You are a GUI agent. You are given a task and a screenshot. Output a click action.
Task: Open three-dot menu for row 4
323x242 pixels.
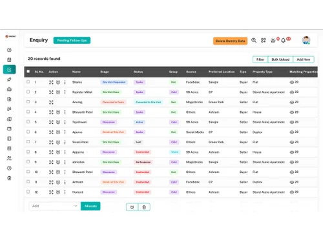65,112
